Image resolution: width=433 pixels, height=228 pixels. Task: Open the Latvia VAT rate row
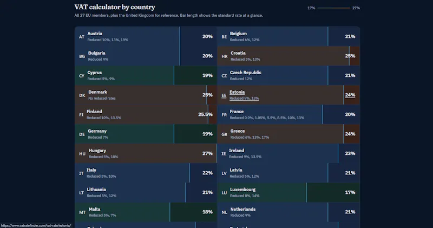pyautogui.click(x=288, y=173)
